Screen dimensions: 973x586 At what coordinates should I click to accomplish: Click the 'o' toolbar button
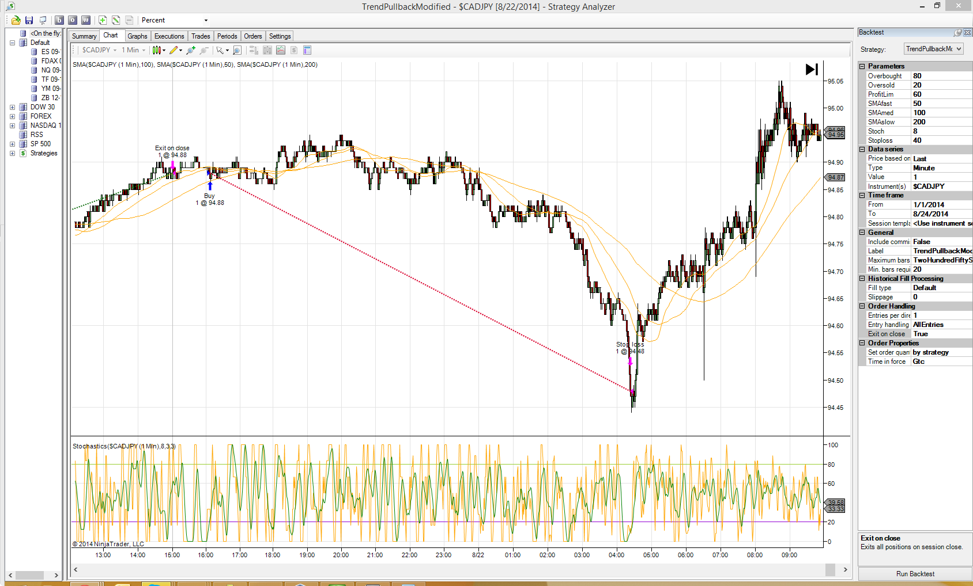tap(73, 20)
